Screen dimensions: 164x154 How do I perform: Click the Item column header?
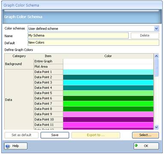(48, 56)
